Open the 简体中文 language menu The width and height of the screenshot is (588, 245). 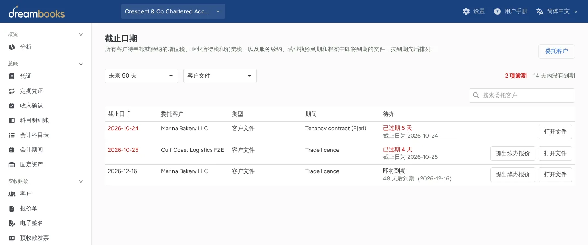[x=558, y=11]
